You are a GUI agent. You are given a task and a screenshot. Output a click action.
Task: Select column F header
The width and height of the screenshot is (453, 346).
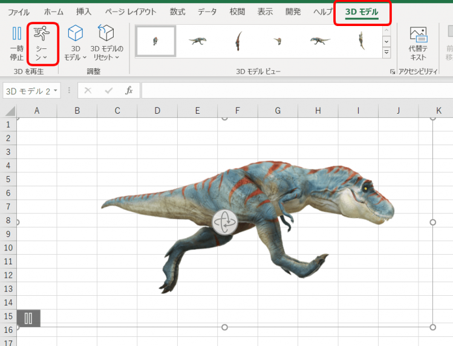[237, 111]
